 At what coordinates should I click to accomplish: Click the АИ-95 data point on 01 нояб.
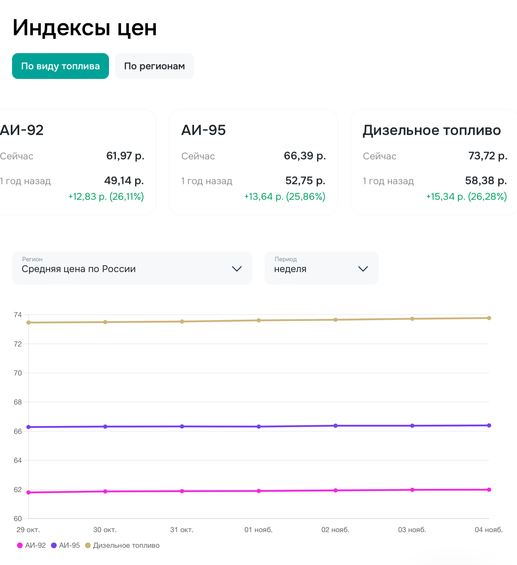point(259,427)
